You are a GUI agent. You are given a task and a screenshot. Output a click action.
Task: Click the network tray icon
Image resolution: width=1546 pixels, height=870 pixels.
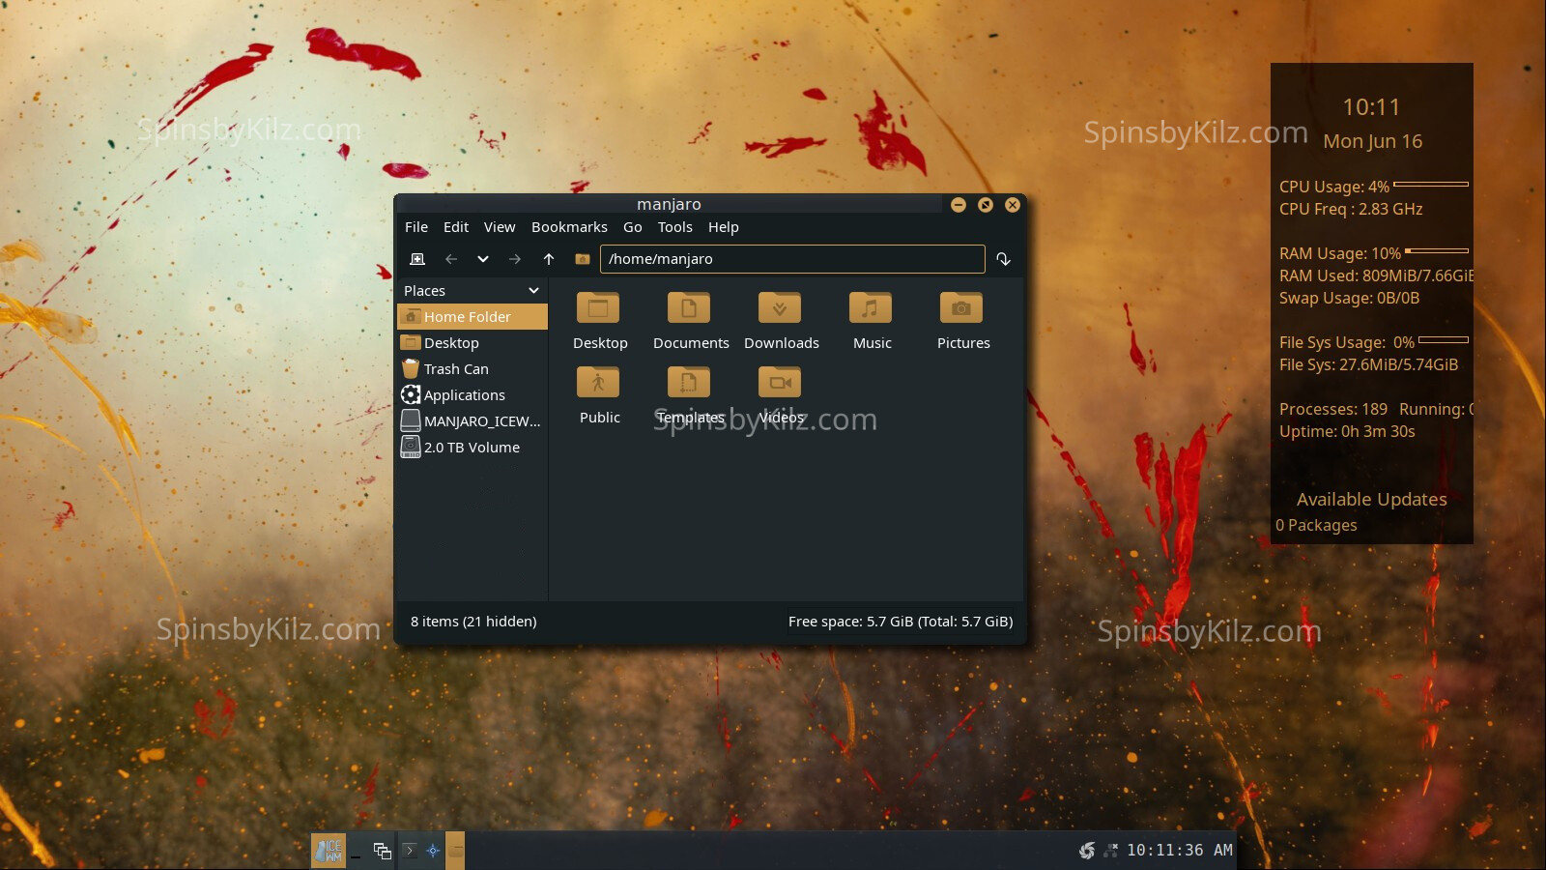[1111, 851]
